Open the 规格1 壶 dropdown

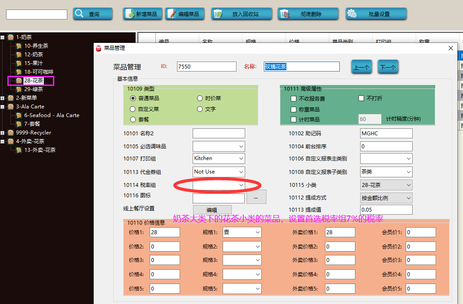[242, 232]
